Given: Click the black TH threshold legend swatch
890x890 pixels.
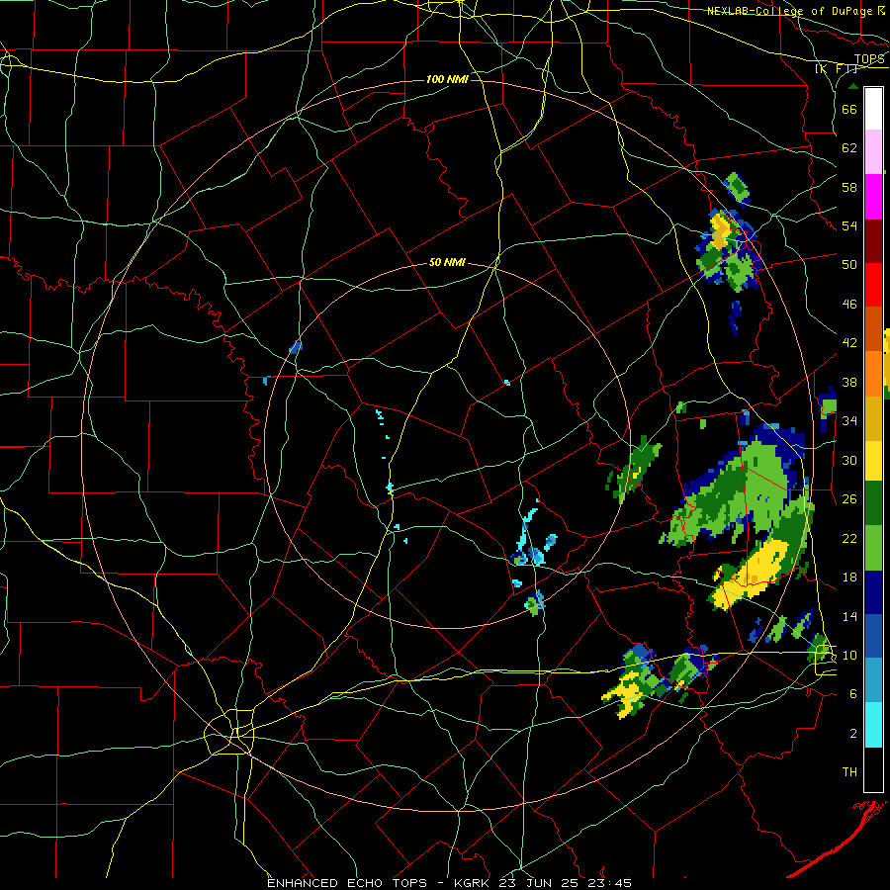Looking at the screenshot, I should [873, 769].
